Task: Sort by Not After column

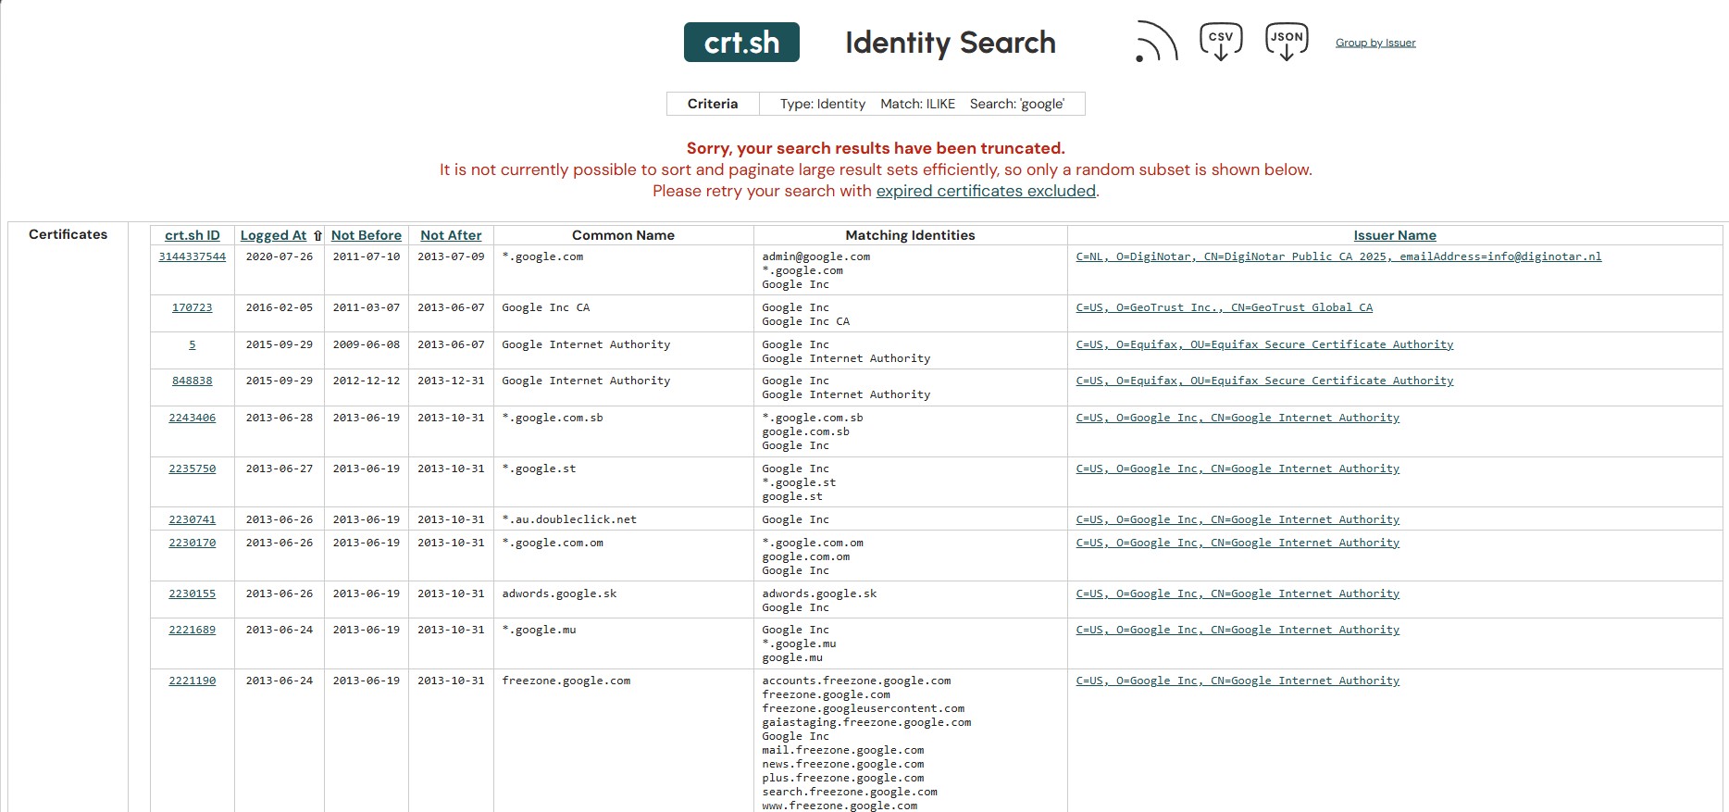Action: tap(451, 235)
